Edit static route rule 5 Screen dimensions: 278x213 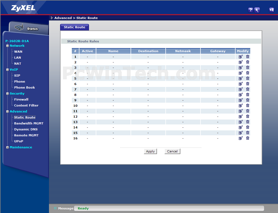pos(240,79)
